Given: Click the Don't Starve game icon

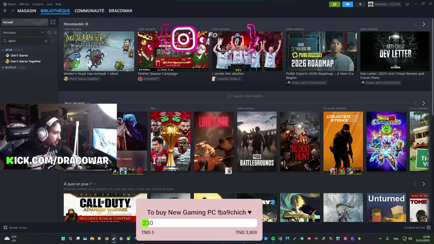Looking at the screenshot, I should click(x=7, y=55).
